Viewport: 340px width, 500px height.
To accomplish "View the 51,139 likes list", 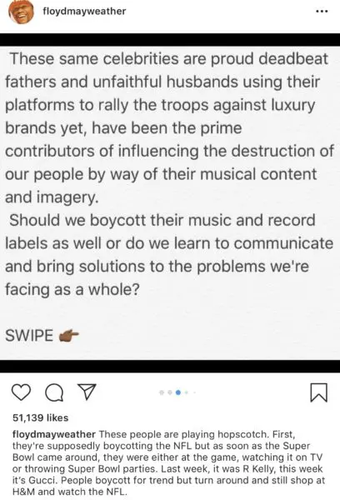I will (x=41, y=417).
